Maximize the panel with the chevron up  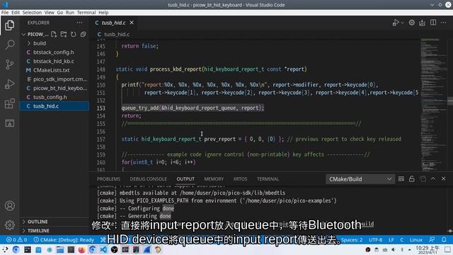point(433,178)
